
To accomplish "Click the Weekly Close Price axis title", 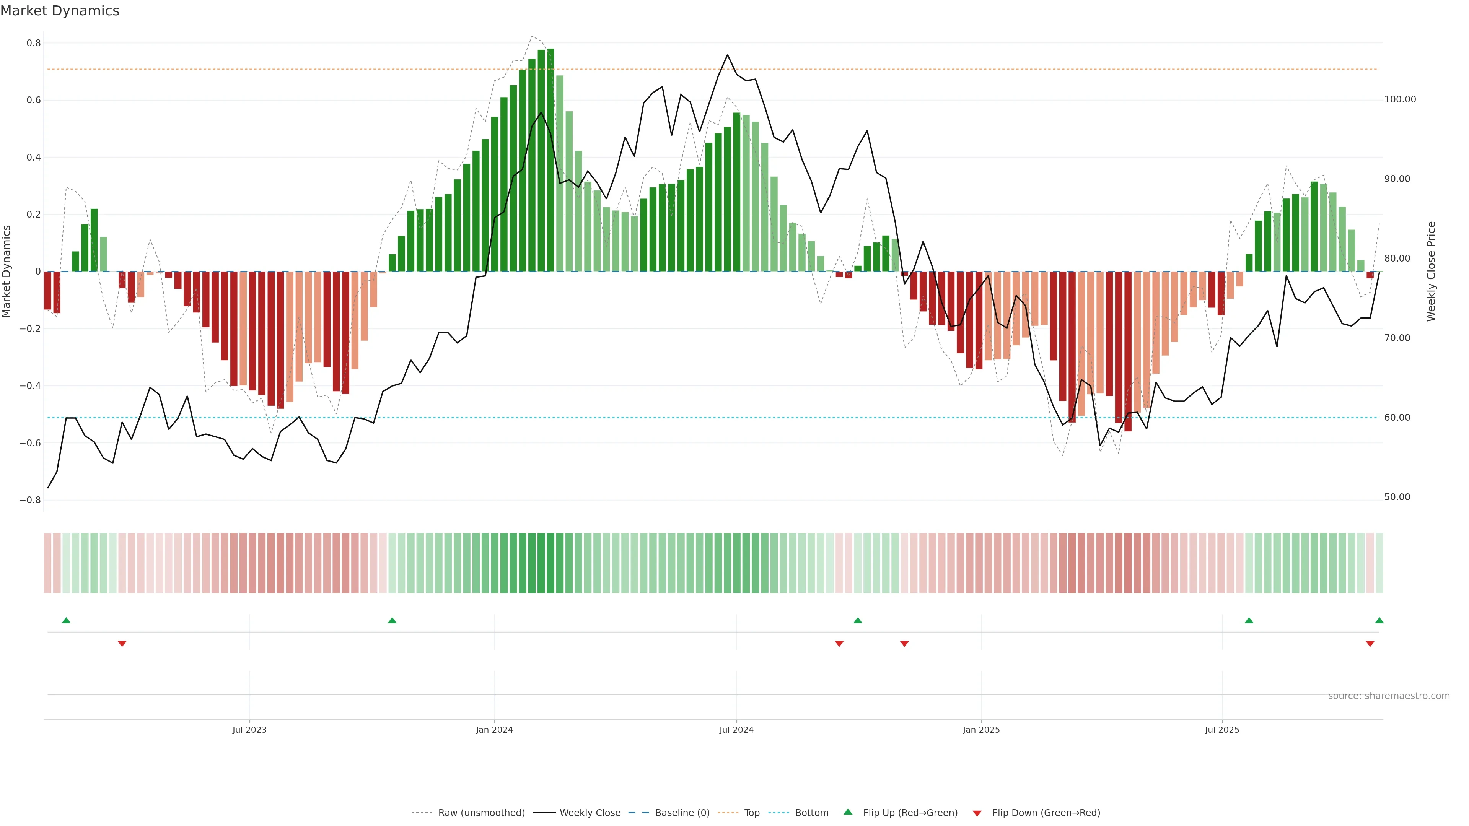I will pyautogui.click(x=1431, y=272).
